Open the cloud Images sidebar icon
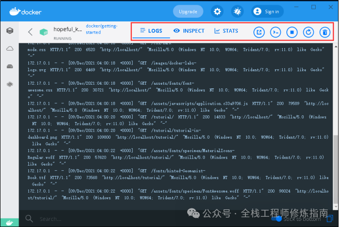The image size is (339, 227). tap(10, 48)
